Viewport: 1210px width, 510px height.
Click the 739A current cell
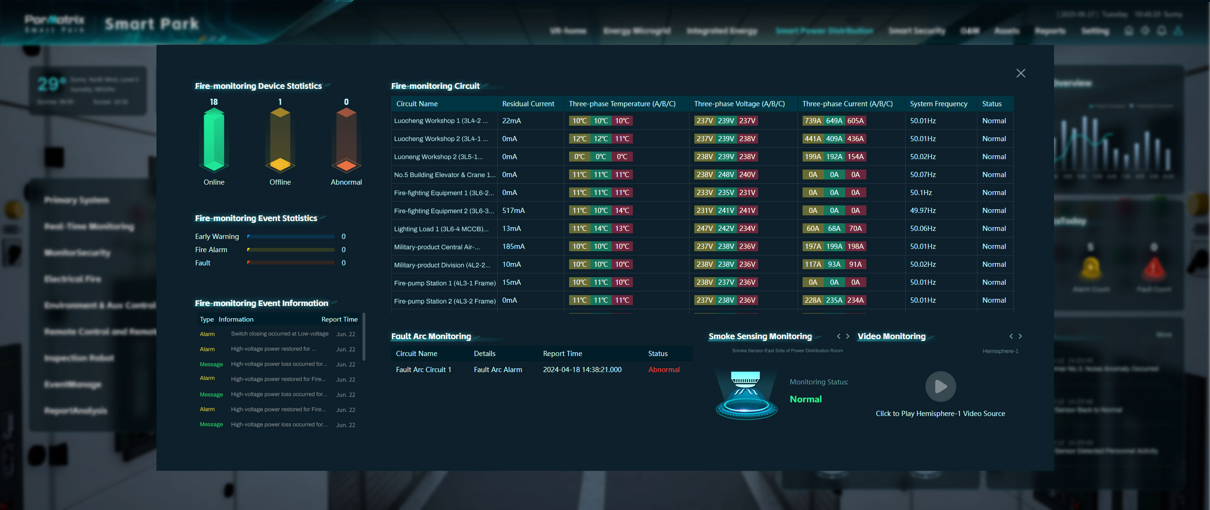(812, 121)
